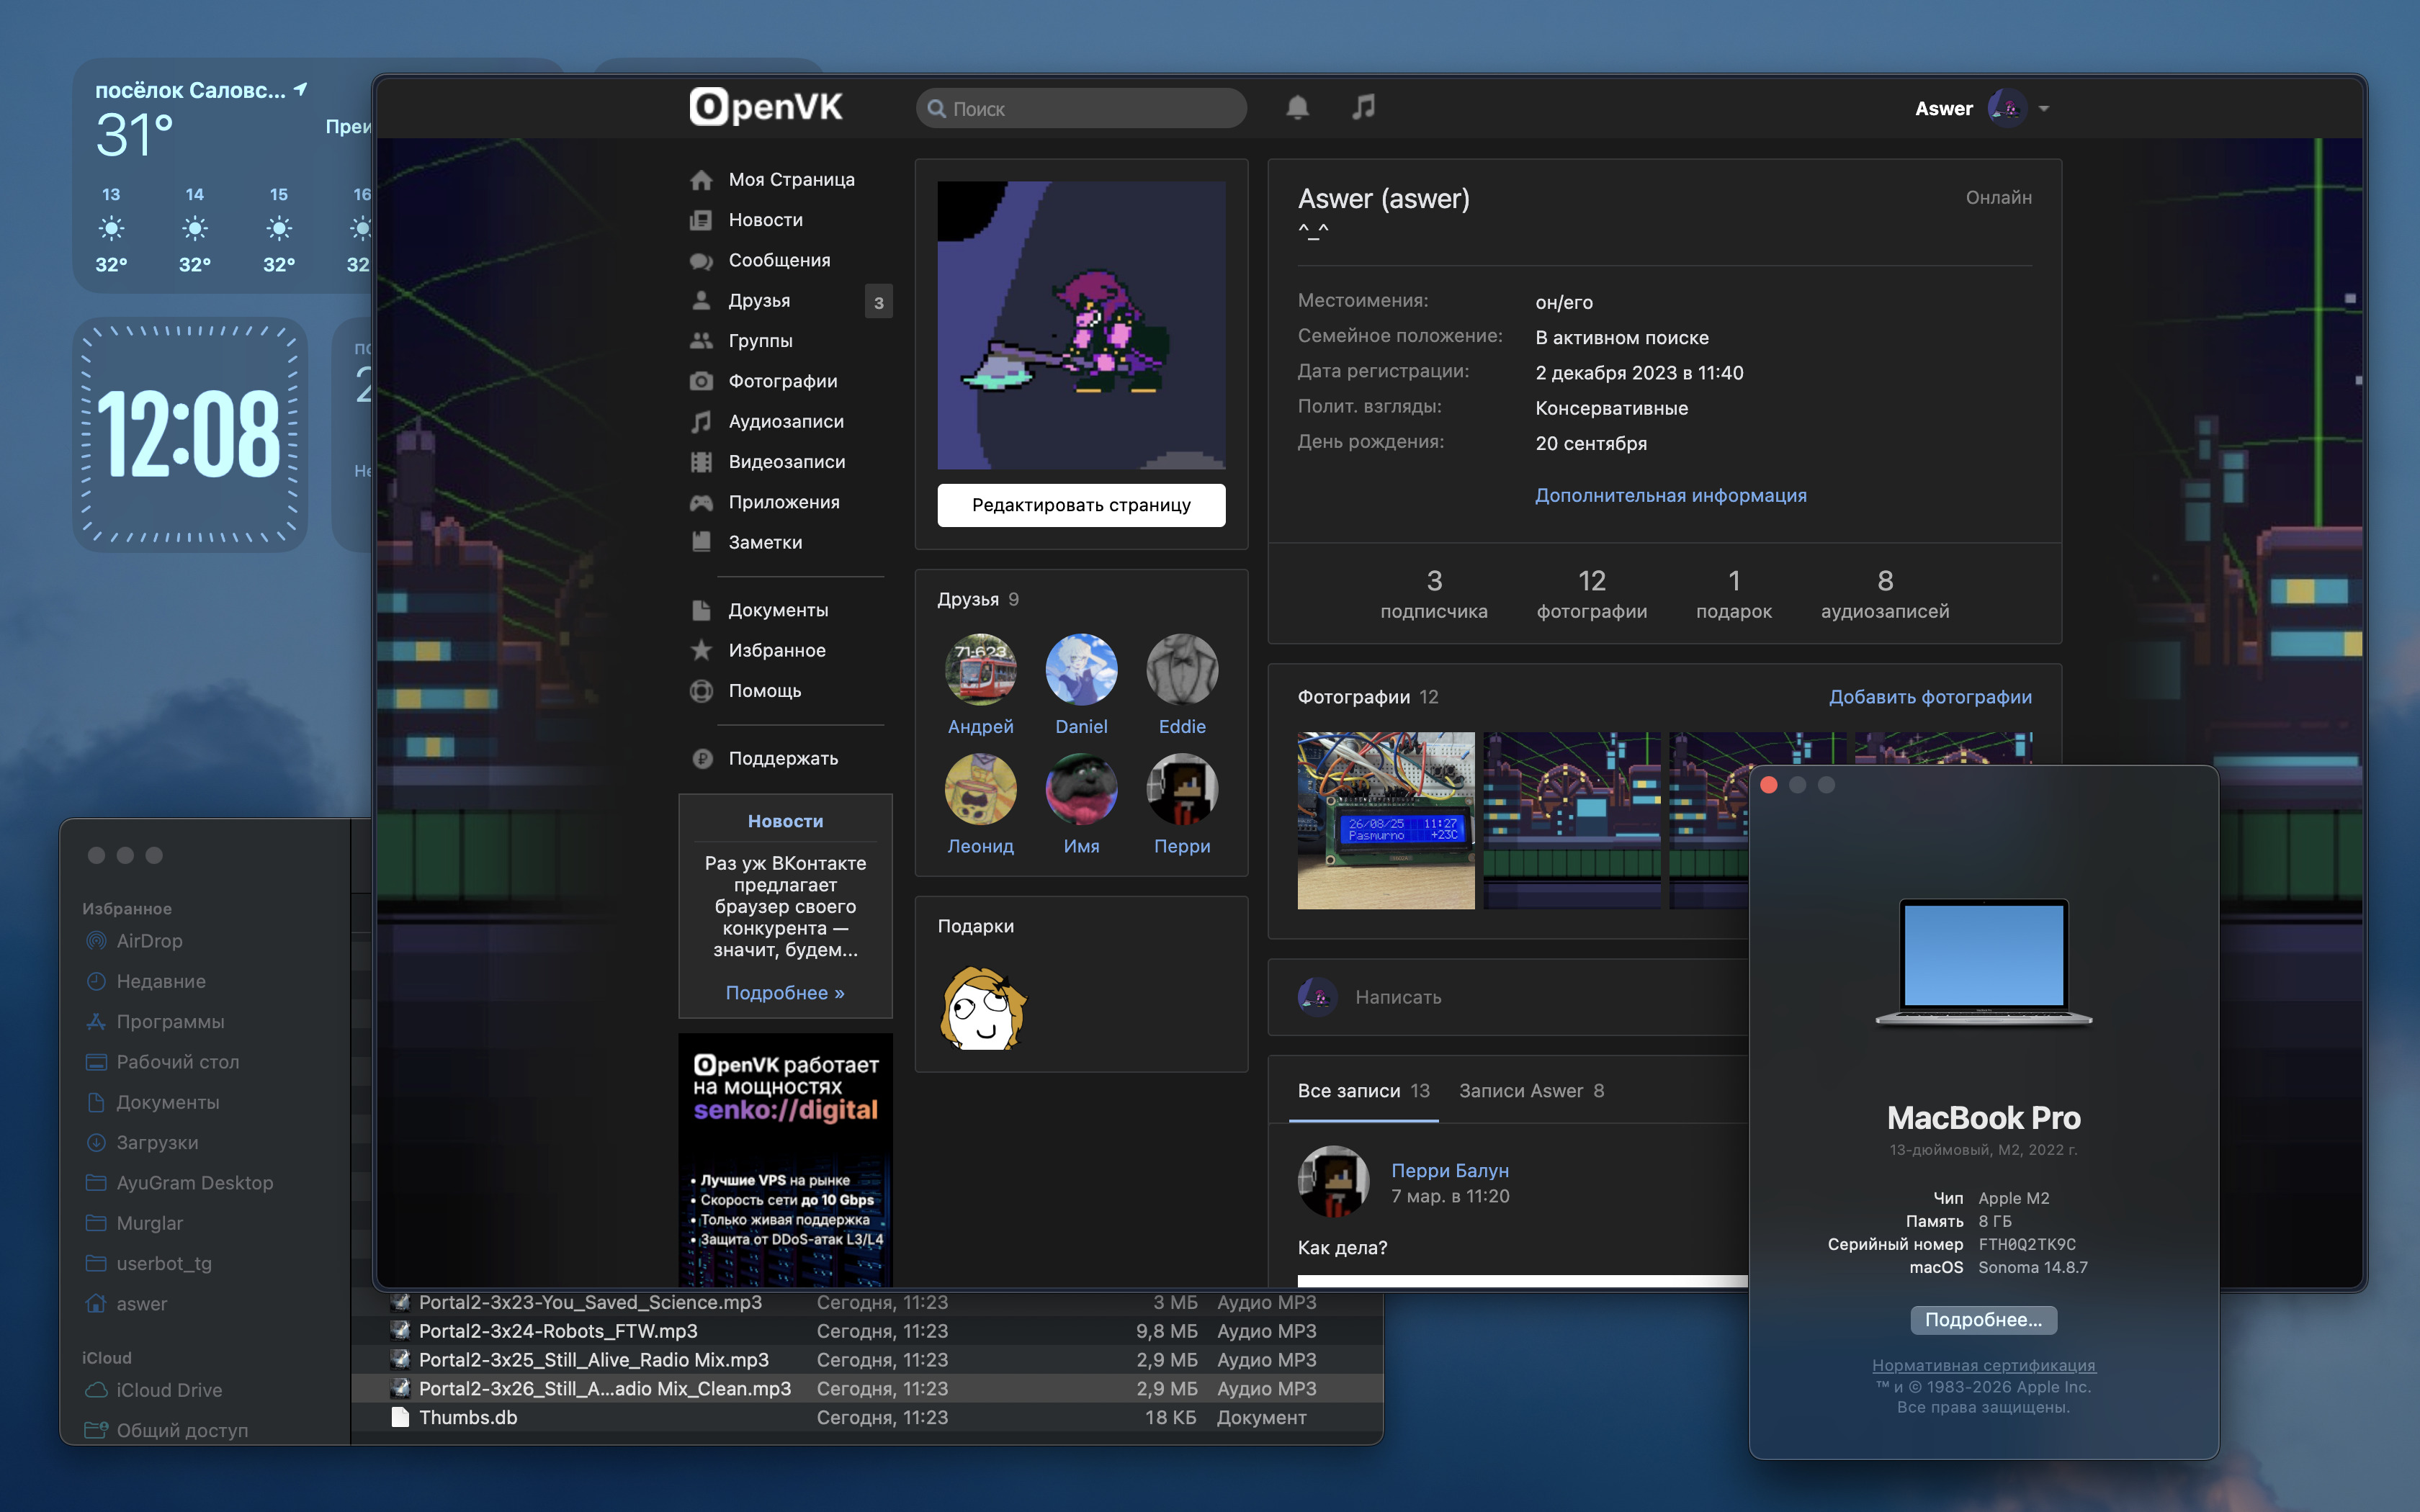Click the 1 подарок counter
Image resolution: width=2420 pixels, height=1512 pixels.
click(x=1734, y=595)
